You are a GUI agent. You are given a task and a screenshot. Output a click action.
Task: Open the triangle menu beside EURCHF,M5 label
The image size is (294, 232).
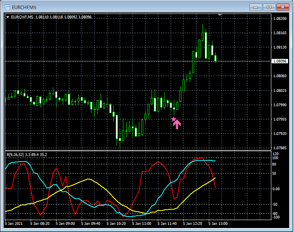pyautogui.click(x=8, y=17)
